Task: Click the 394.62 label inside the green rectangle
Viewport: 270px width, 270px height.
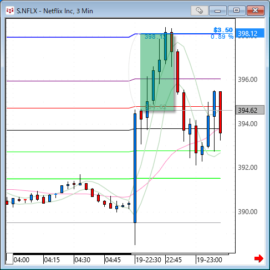Action: (156, 107)
